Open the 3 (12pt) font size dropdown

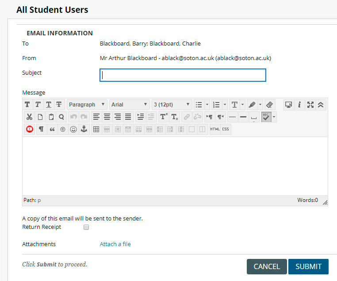point(172,105)
